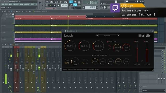The image size is (166, 93).
Task: Click the Track 1 label in the playlist
Action: (4, 19)
